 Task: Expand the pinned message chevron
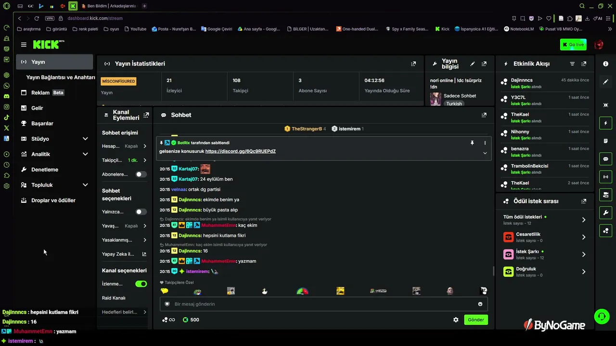[485, 153]
